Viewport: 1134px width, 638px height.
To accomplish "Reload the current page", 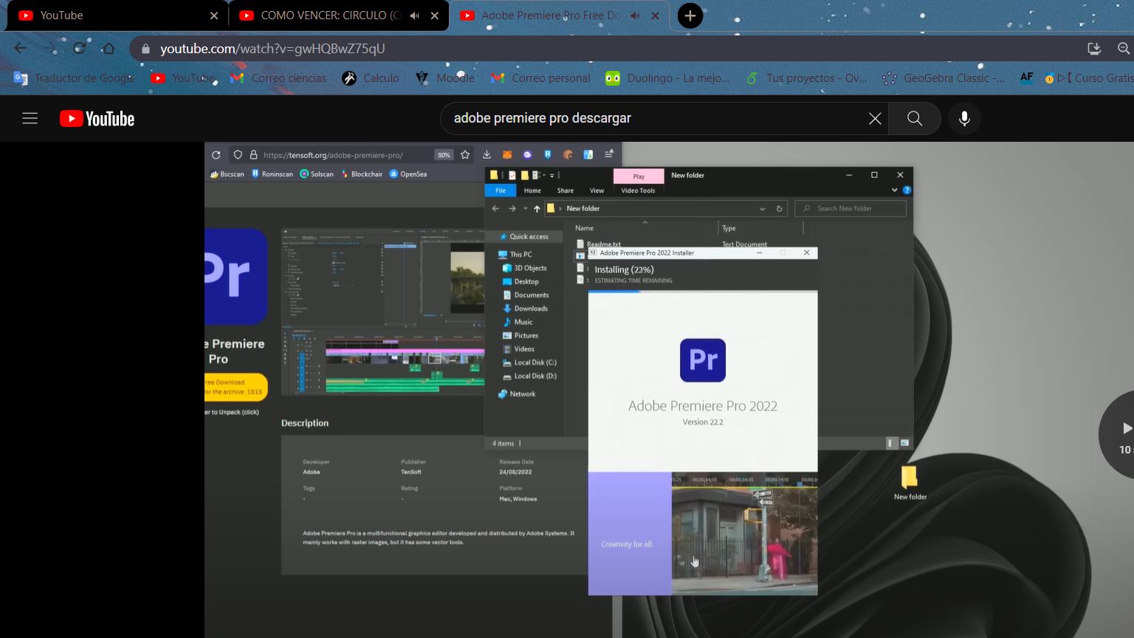I will (x=79, y=49).
